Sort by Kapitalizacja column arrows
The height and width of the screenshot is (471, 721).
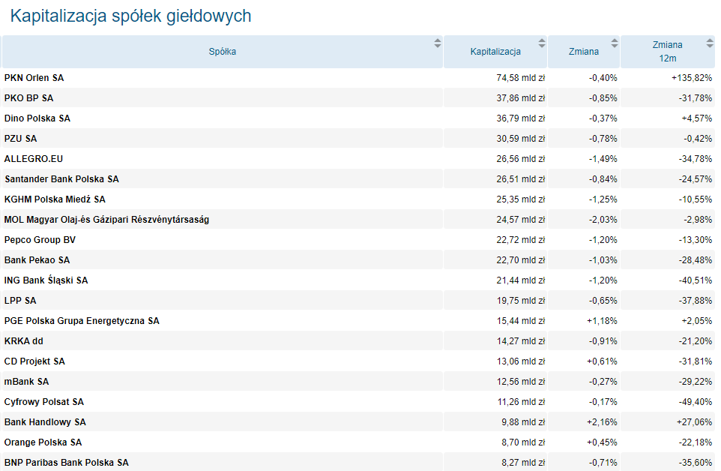tap(542, 43)
